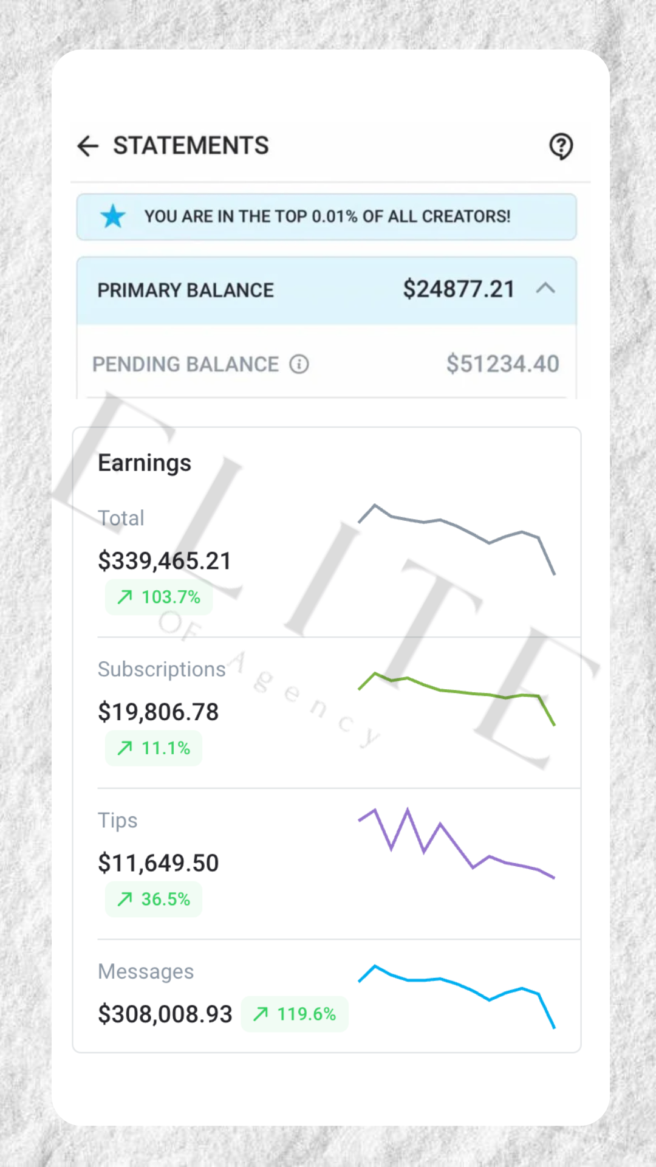
Task: Tap the pending balance info icon
Action: [x=299, y=364]
